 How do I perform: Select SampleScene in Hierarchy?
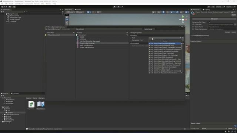click(13, 14)
